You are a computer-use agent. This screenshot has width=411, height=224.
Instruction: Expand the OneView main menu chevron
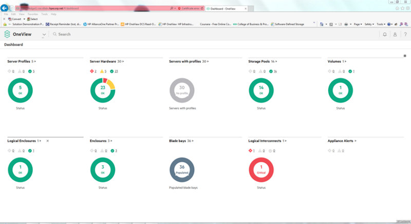pyautogui.click(x=44, y=34)
